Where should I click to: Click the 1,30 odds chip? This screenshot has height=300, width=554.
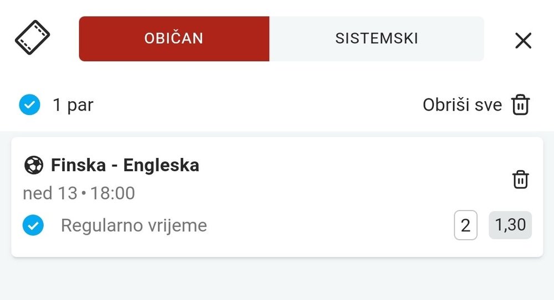pyautogui.click(x=510, y=225)
